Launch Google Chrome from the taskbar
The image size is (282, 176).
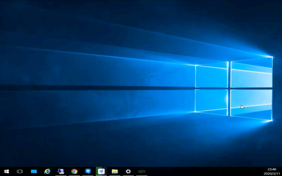tap(74, 172)
